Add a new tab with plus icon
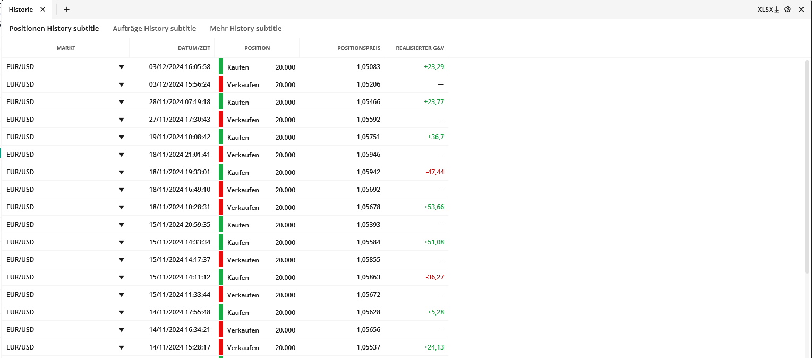812x358 pixels. [x=66, y=9]
